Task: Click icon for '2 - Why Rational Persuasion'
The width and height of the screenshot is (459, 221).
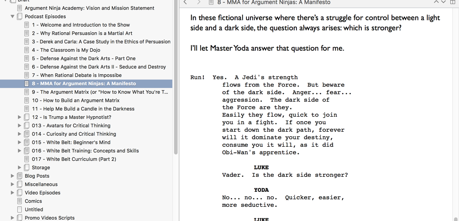Action: pyautogui.click(x=27, y=33)
